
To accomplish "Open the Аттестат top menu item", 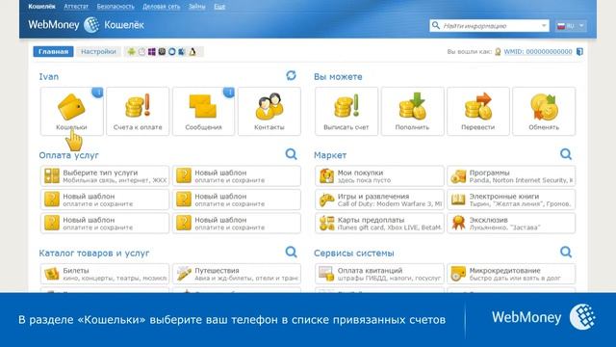I will point(76,7).
